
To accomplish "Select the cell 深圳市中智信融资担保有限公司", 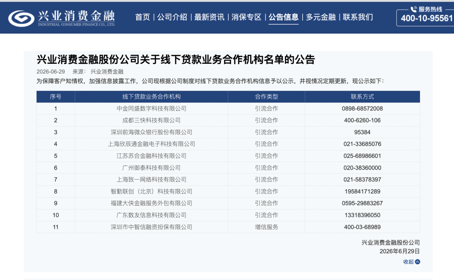I will 151,227.
